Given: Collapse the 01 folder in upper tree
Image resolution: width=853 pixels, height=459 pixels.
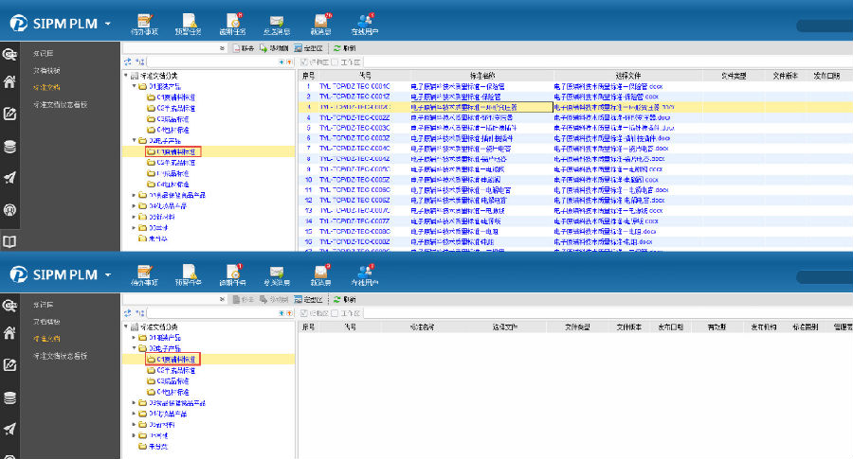Looking at the screenshot, I should coord(134,86).
